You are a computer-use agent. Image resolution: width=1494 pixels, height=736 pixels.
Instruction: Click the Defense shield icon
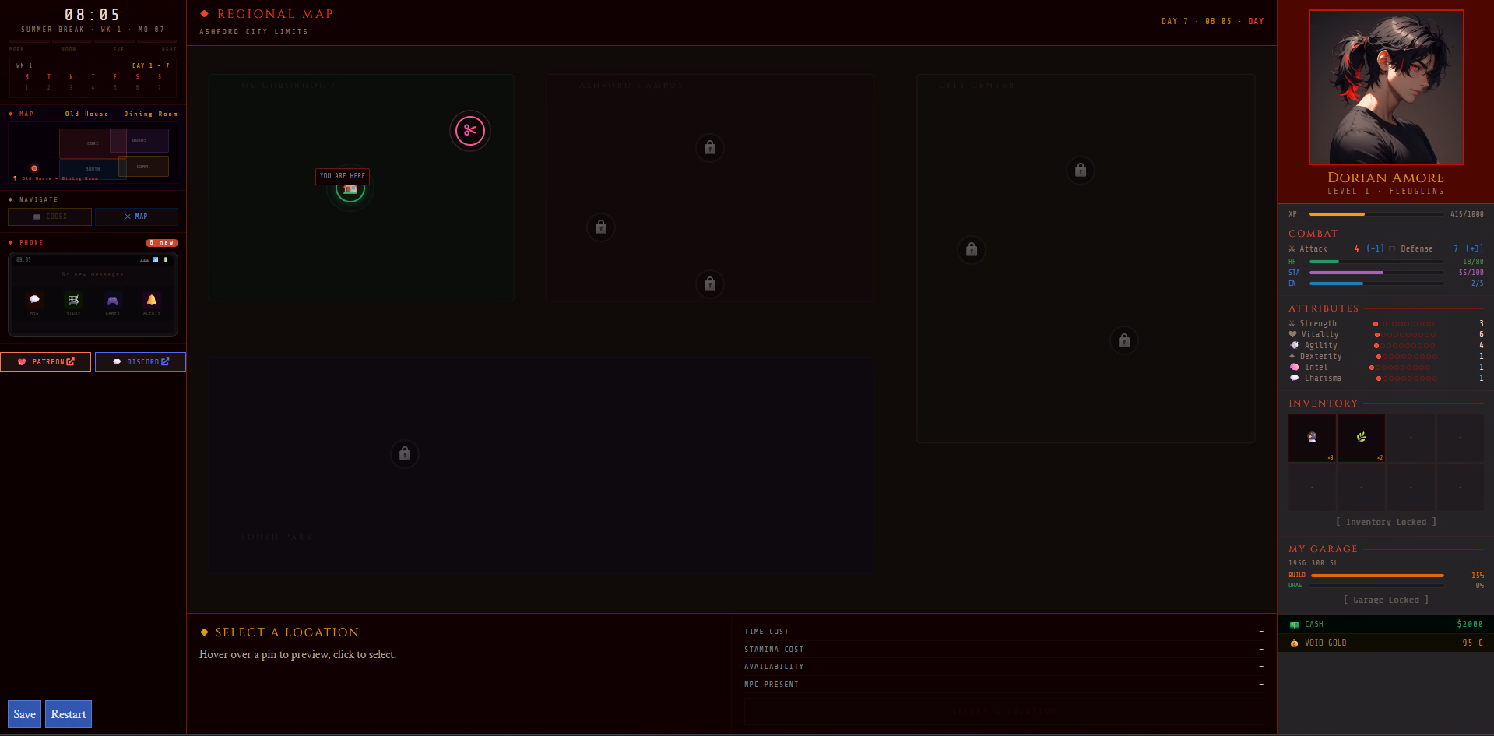(1392, 249)
